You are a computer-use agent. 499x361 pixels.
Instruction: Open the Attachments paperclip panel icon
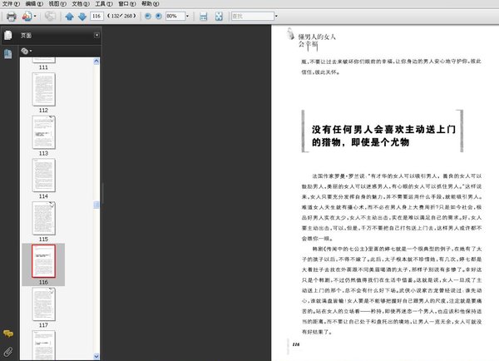pyautogui.click(x=8, y=350)
